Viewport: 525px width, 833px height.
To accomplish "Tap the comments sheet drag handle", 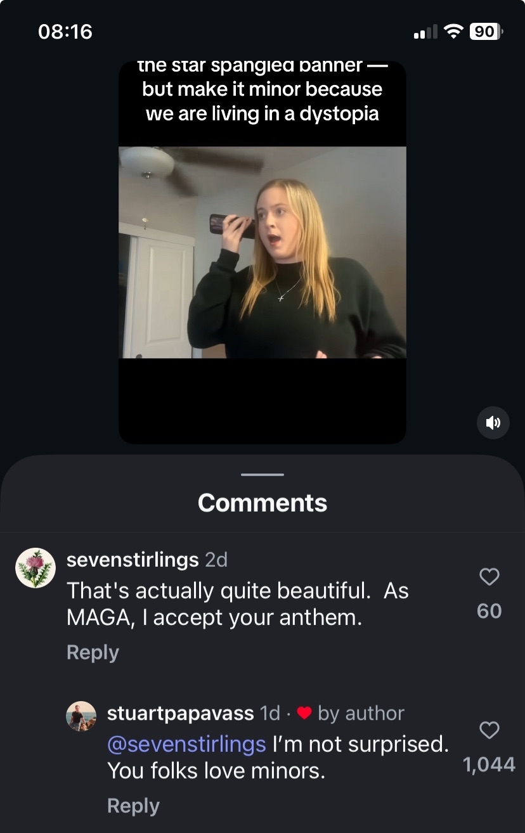I will click(x=262, y=474).
